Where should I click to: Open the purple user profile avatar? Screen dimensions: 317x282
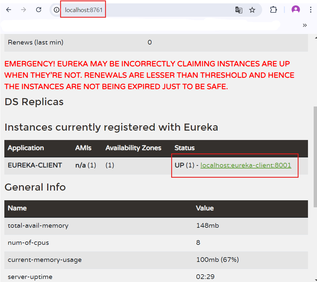point(296,9)
